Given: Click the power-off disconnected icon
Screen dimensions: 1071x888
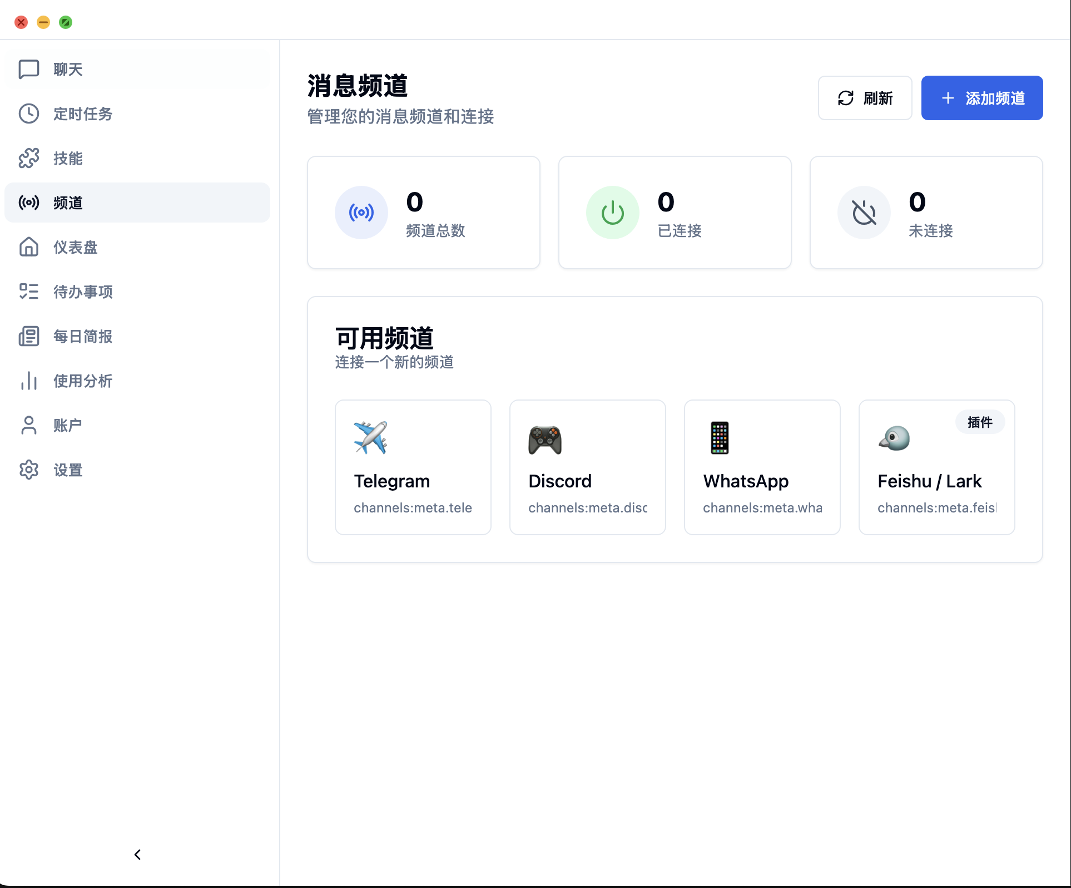Looking at the screenshot, I should click(x=864, y=213).
